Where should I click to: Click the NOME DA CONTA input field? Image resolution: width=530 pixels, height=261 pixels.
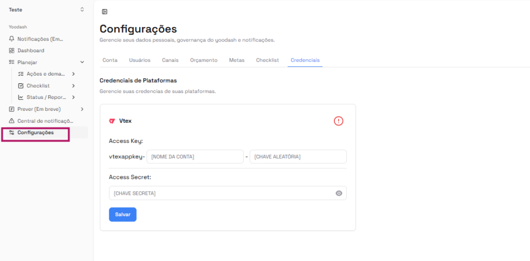[x=195, y=156]
